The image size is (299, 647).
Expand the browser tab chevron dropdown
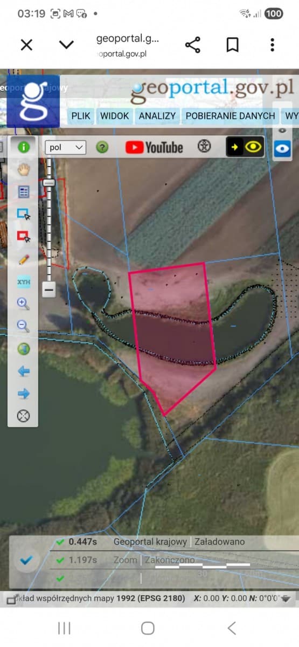[x=66, y=45]
